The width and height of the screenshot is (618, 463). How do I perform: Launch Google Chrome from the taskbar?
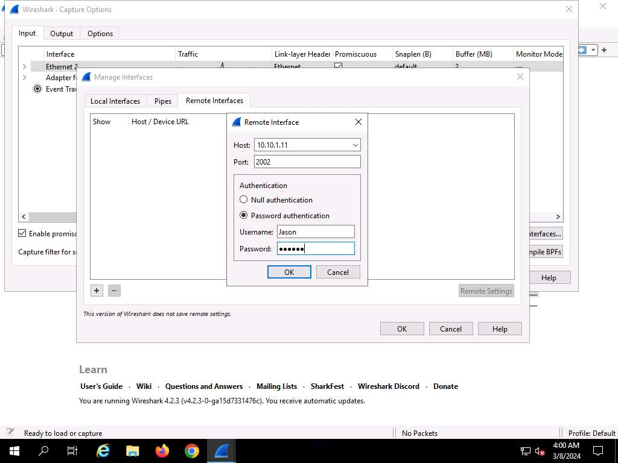point(191,451)
